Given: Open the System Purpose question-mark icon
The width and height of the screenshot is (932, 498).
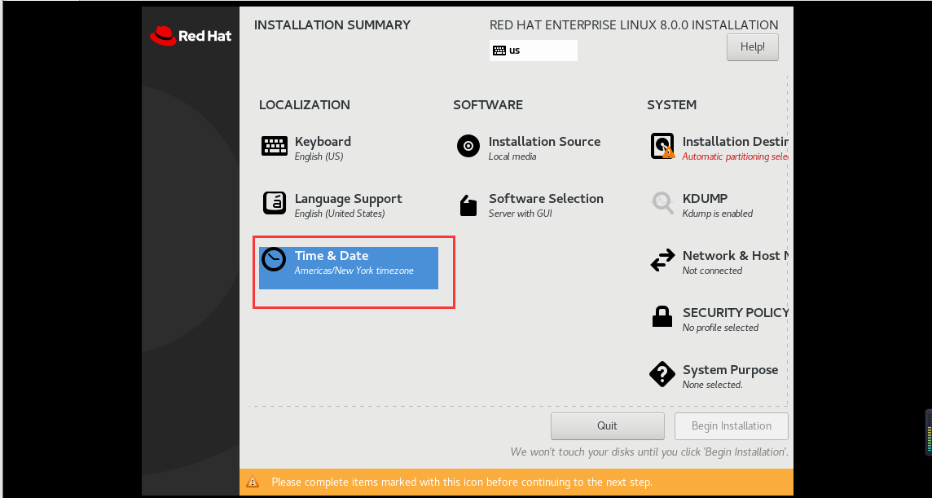Looking at the screenshot, I should coord(662,374).
